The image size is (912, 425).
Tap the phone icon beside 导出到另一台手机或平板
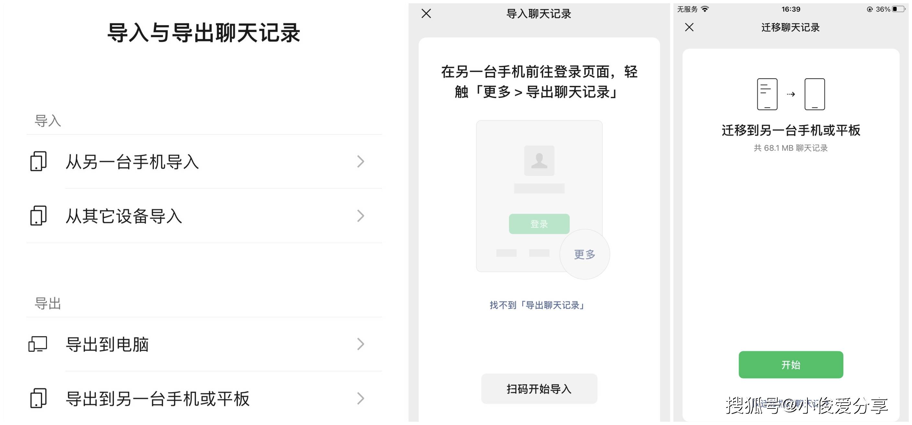[x=38, y=398]
